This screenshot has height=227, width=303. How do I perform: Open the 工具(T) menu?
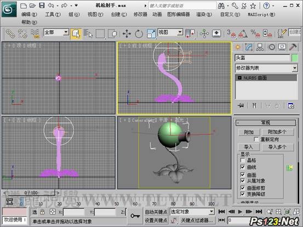pyautogui.click(x=53, y=14)
